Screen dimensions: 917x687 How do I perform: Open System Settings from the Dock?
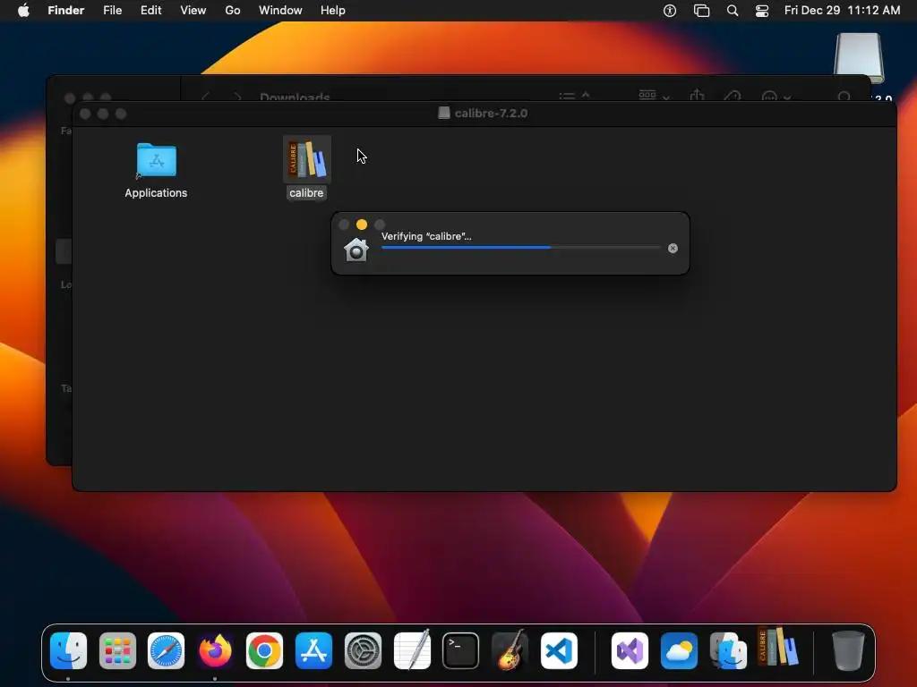pyautogui.click(x=363, y=650)
